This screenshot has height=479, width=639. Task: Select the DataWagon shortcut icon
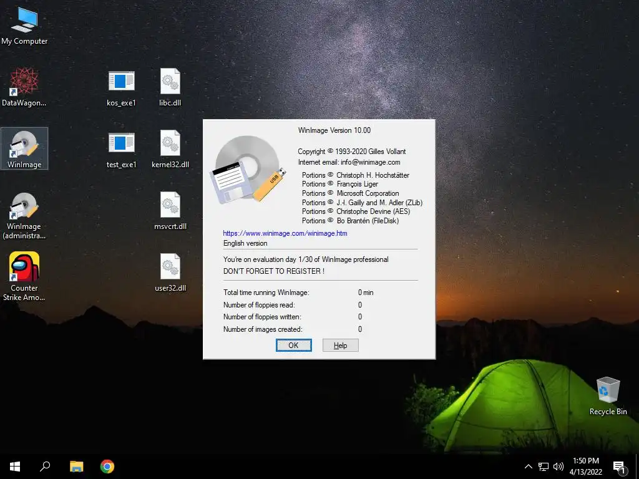[24, 87]
